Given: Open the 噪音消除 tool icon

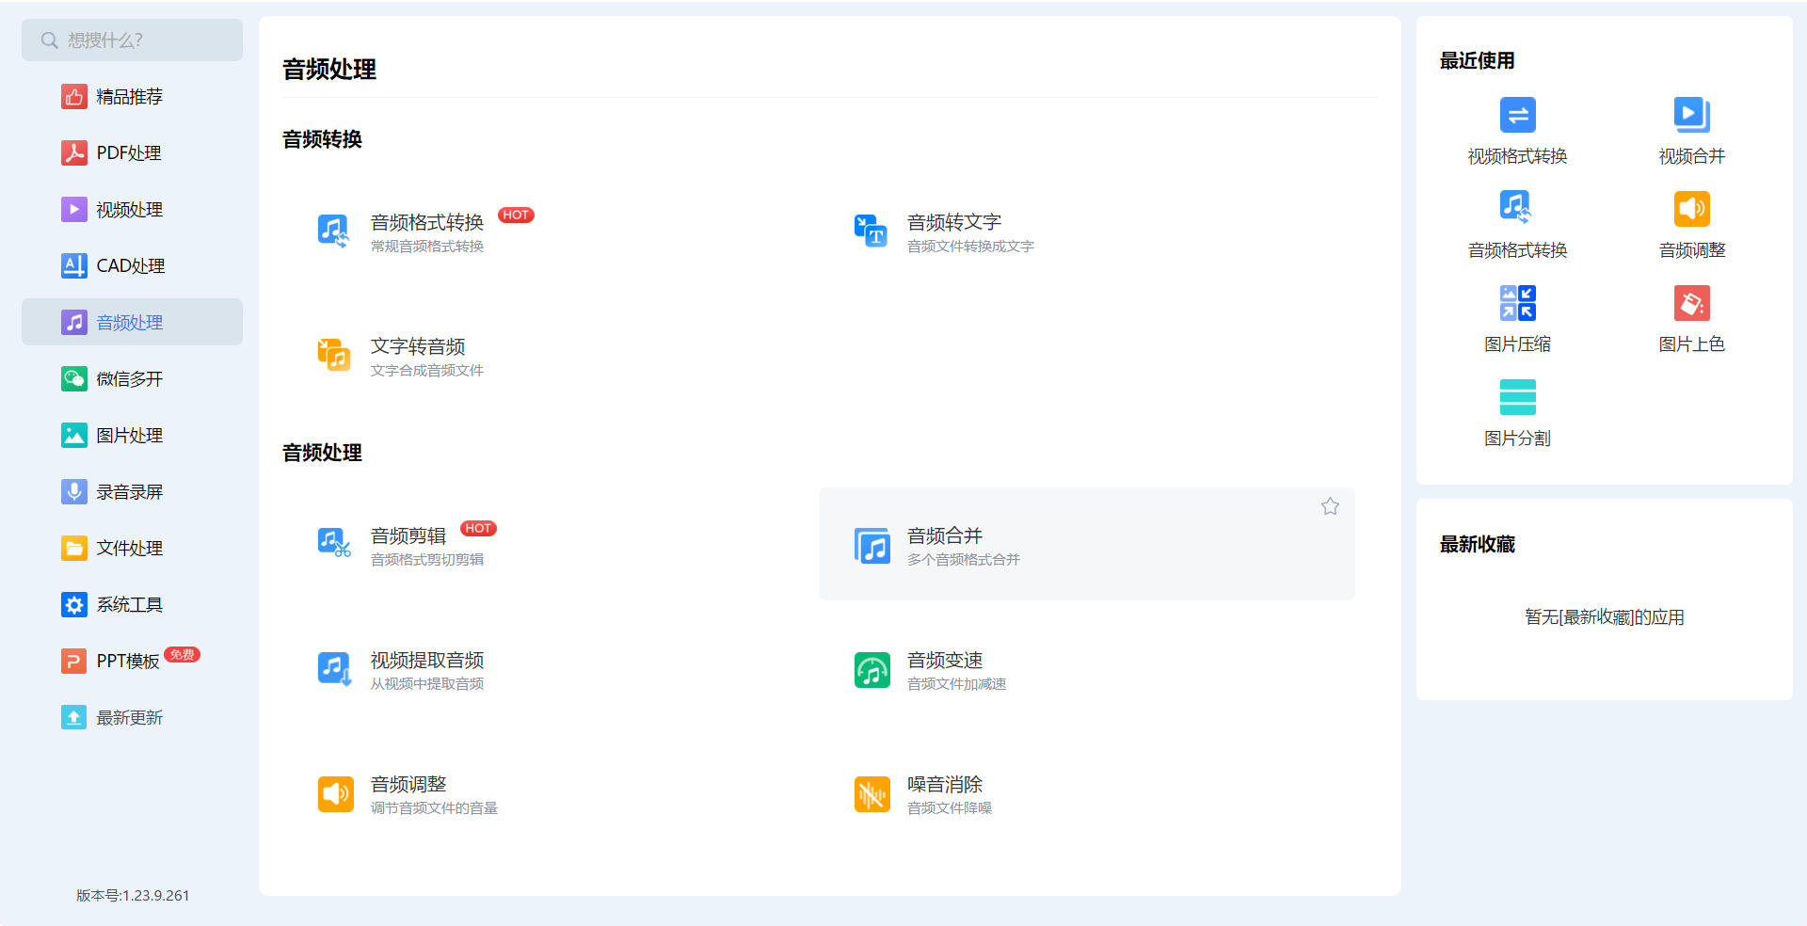Looking at the screenshot, I should click(872, 794).
